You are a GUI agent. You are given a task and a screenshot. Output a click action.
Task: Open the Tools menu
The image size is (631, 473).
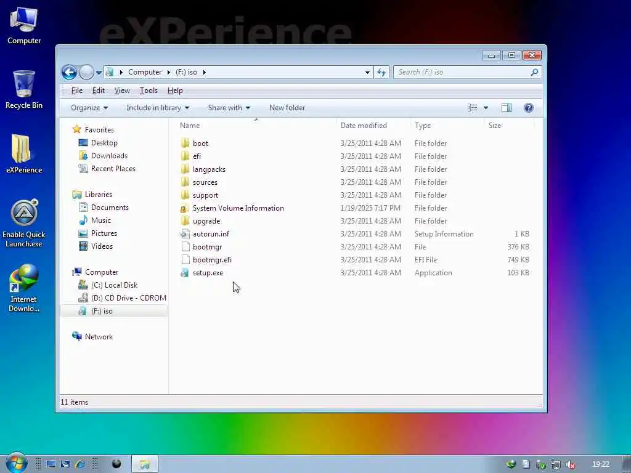(x=149, y=91)
